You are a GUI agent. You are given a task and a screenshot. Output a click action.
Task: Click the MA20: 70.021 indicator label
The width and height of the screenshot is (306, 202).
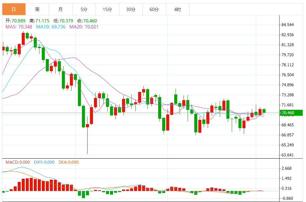pos(84,27)
